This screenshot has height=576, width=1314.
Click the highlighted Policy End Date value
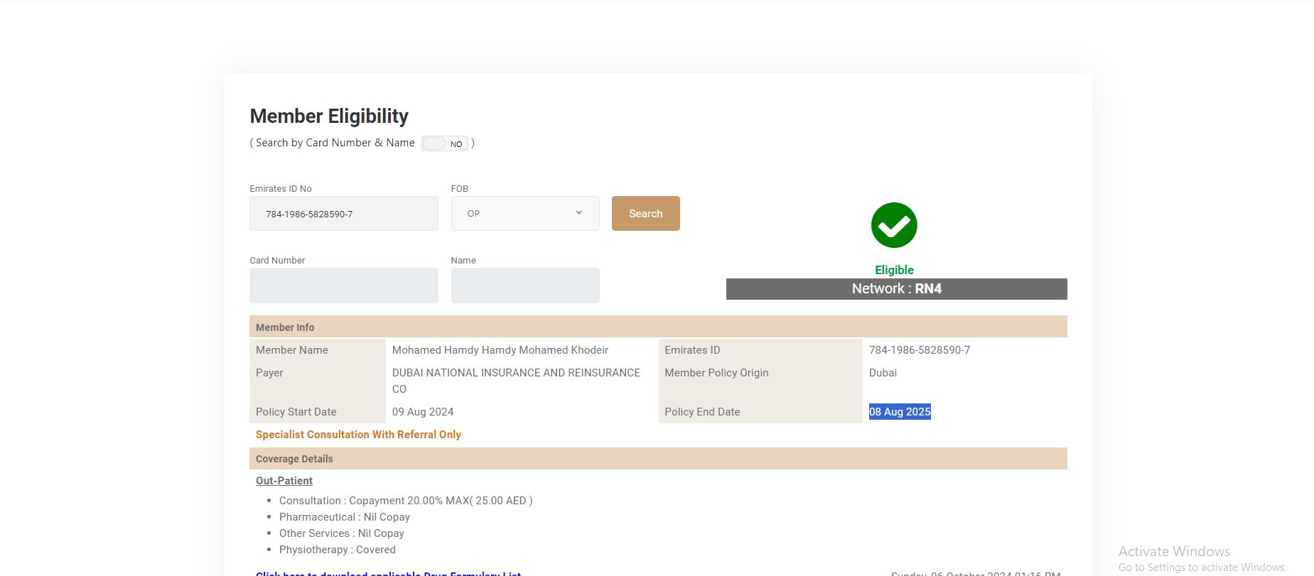click(x=900, y=412)
